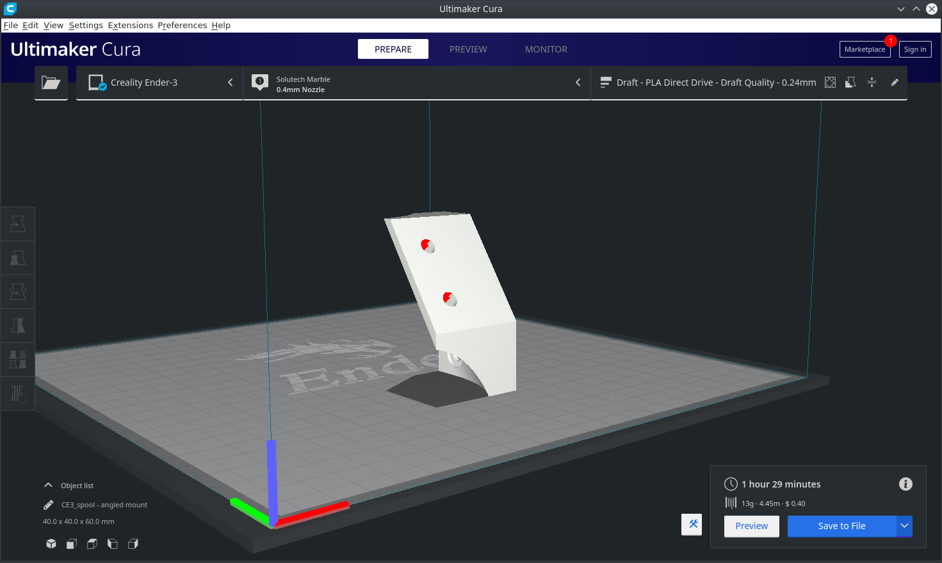This screenshot has width=942, height=563.
Task: Click the info icon in print summary
Action: click(905, 484)
